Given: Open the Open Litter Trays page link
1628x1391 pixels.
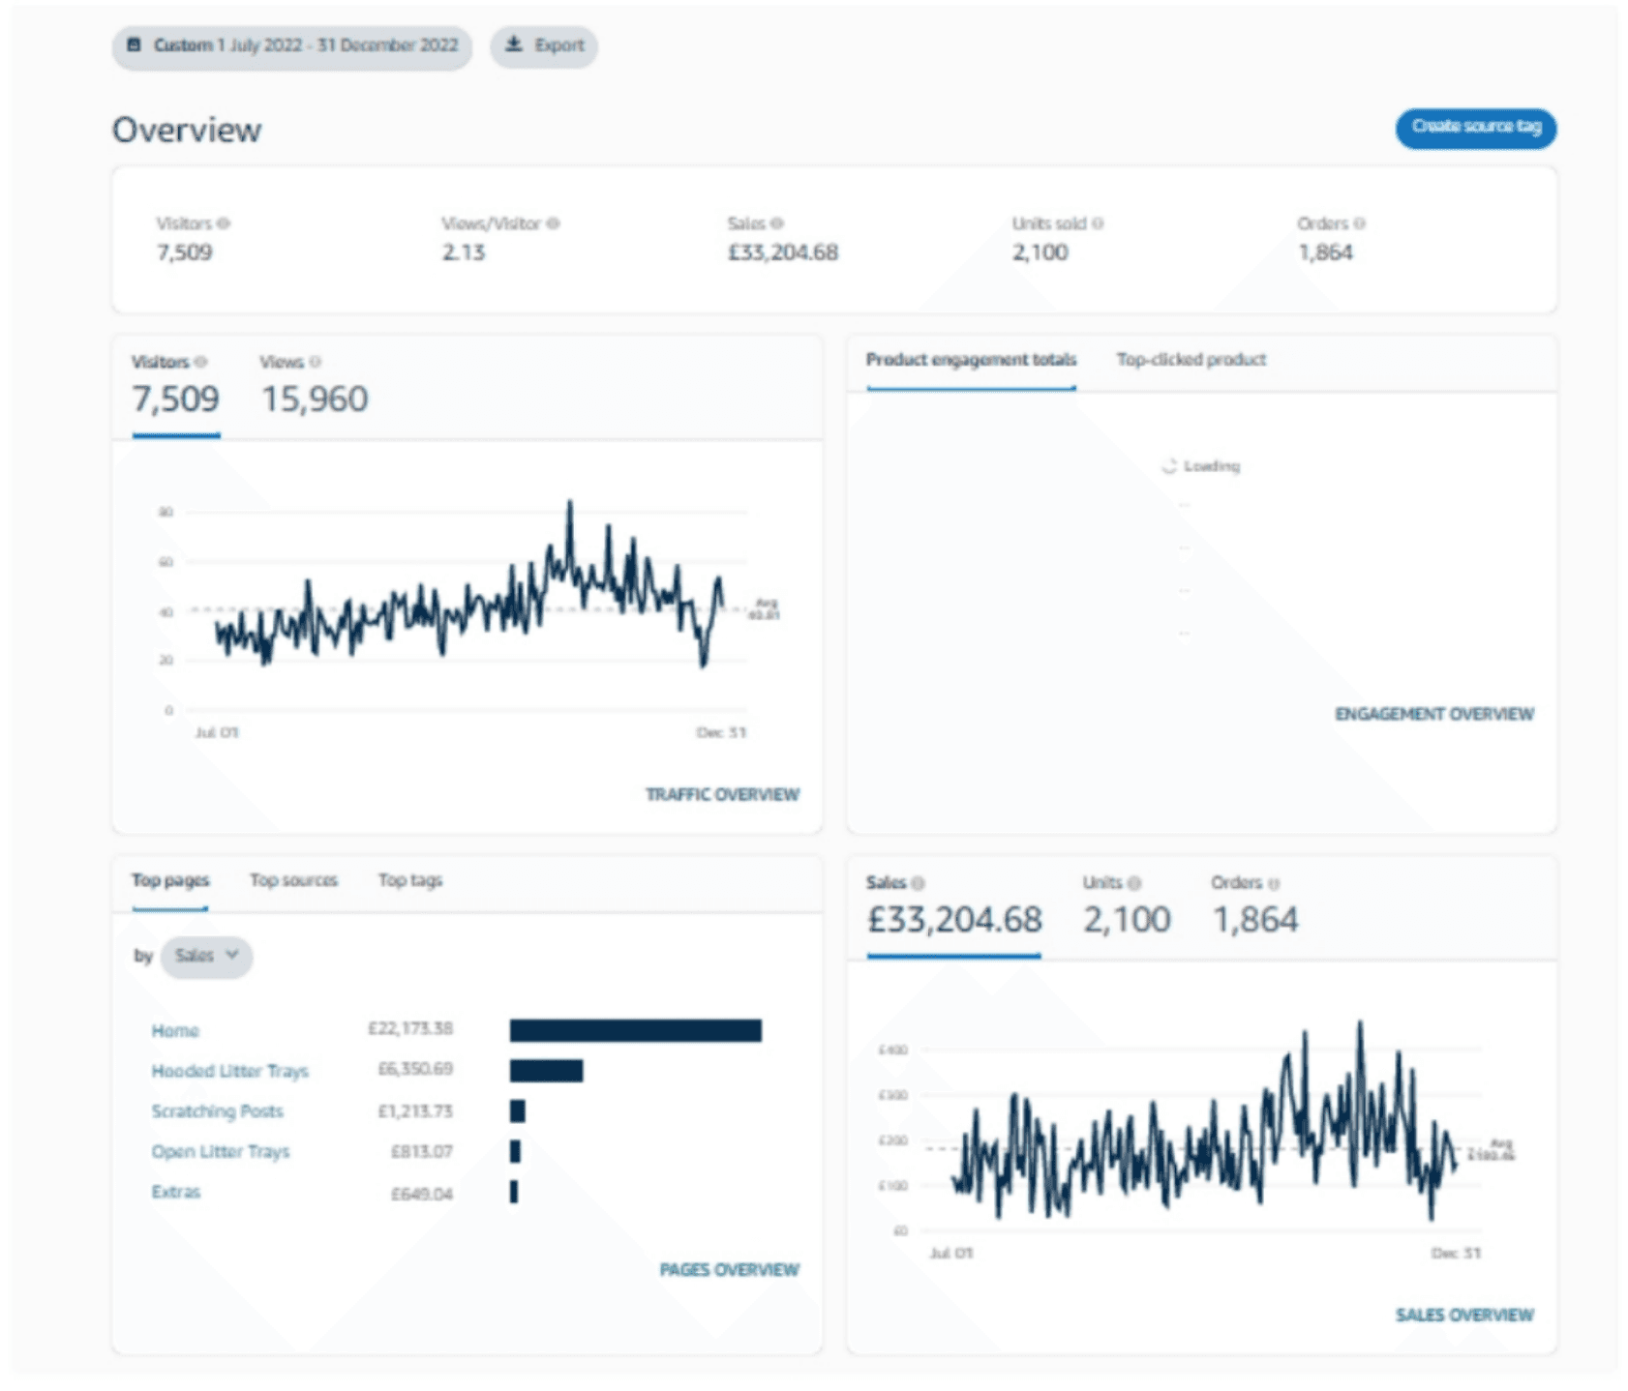Looking at the screenshot, I should (221, 1152).
